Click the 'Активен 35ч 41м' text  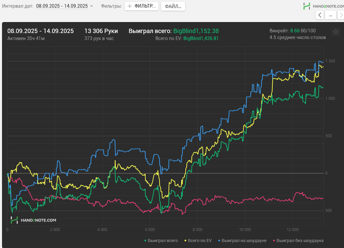pyautogui.click(x=26, y=39)
